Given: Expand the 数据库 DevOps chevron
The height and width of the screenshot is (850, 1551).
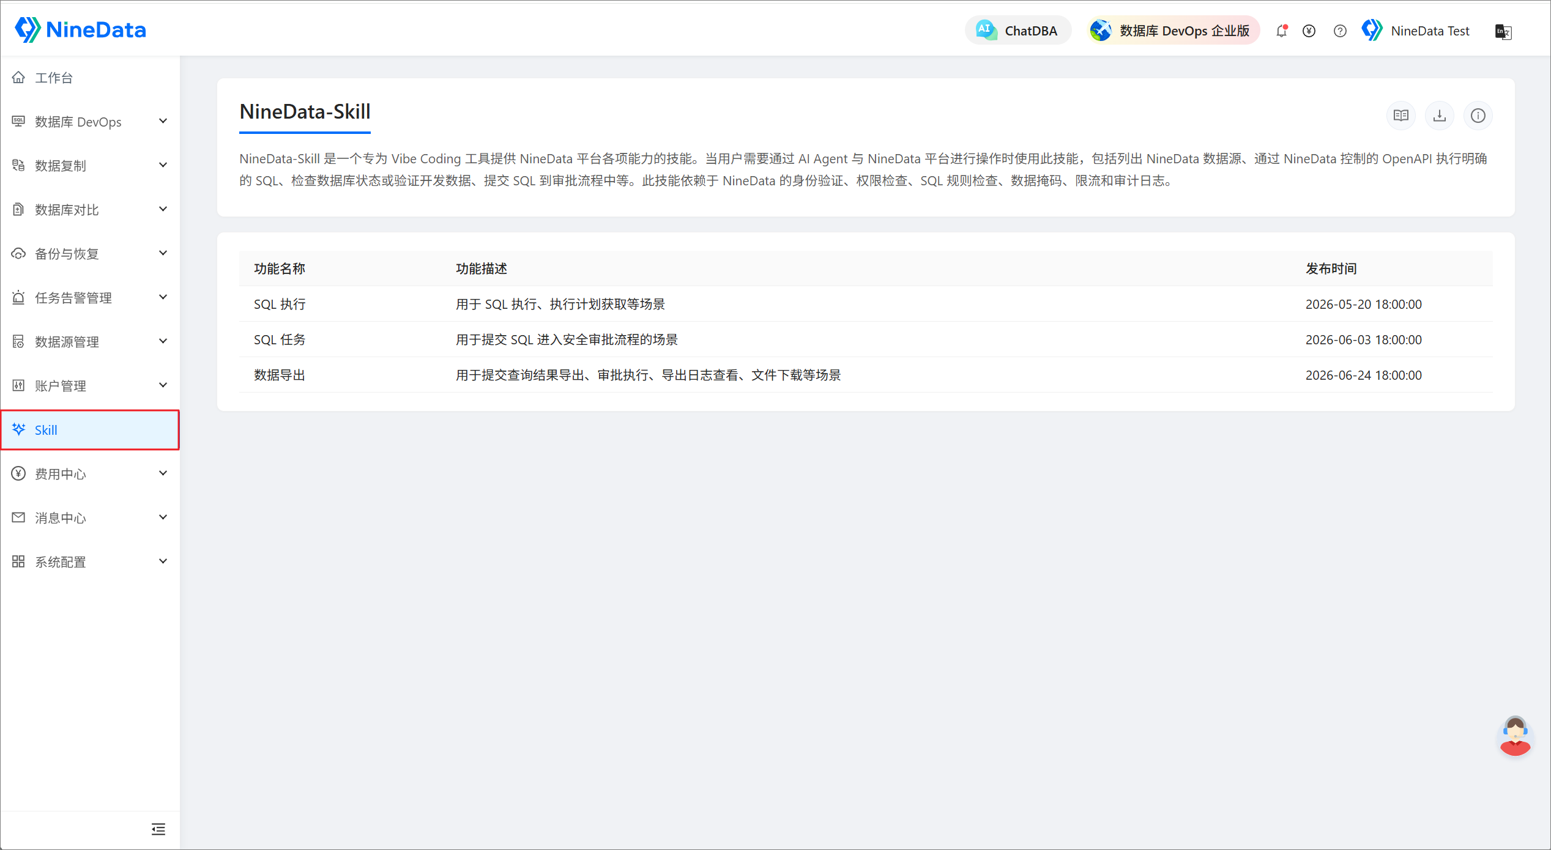Looking at the screenshot, I should (x=163, y=121).
